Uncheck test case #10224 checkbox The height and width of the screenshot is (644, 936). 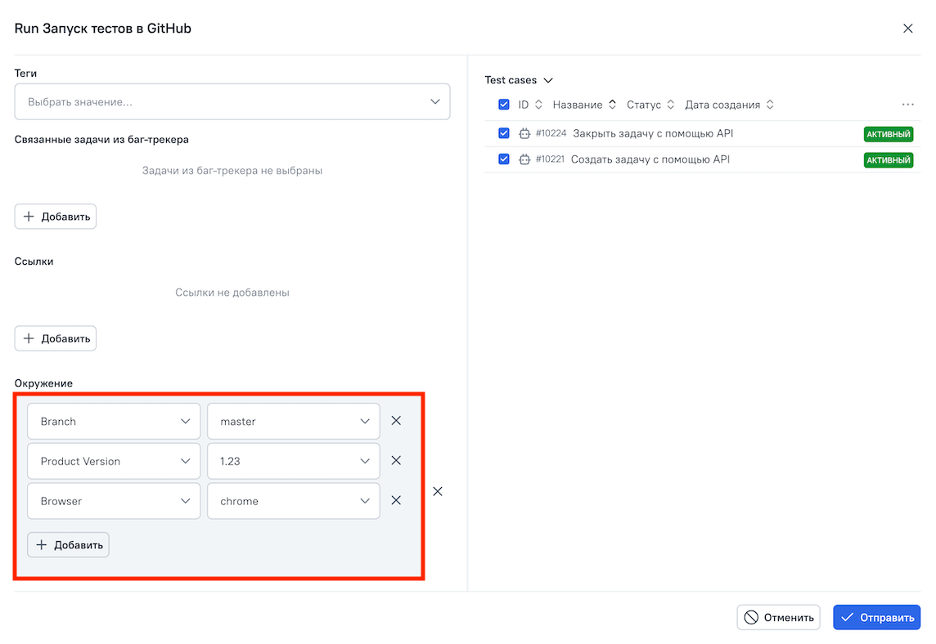(504, 133)
